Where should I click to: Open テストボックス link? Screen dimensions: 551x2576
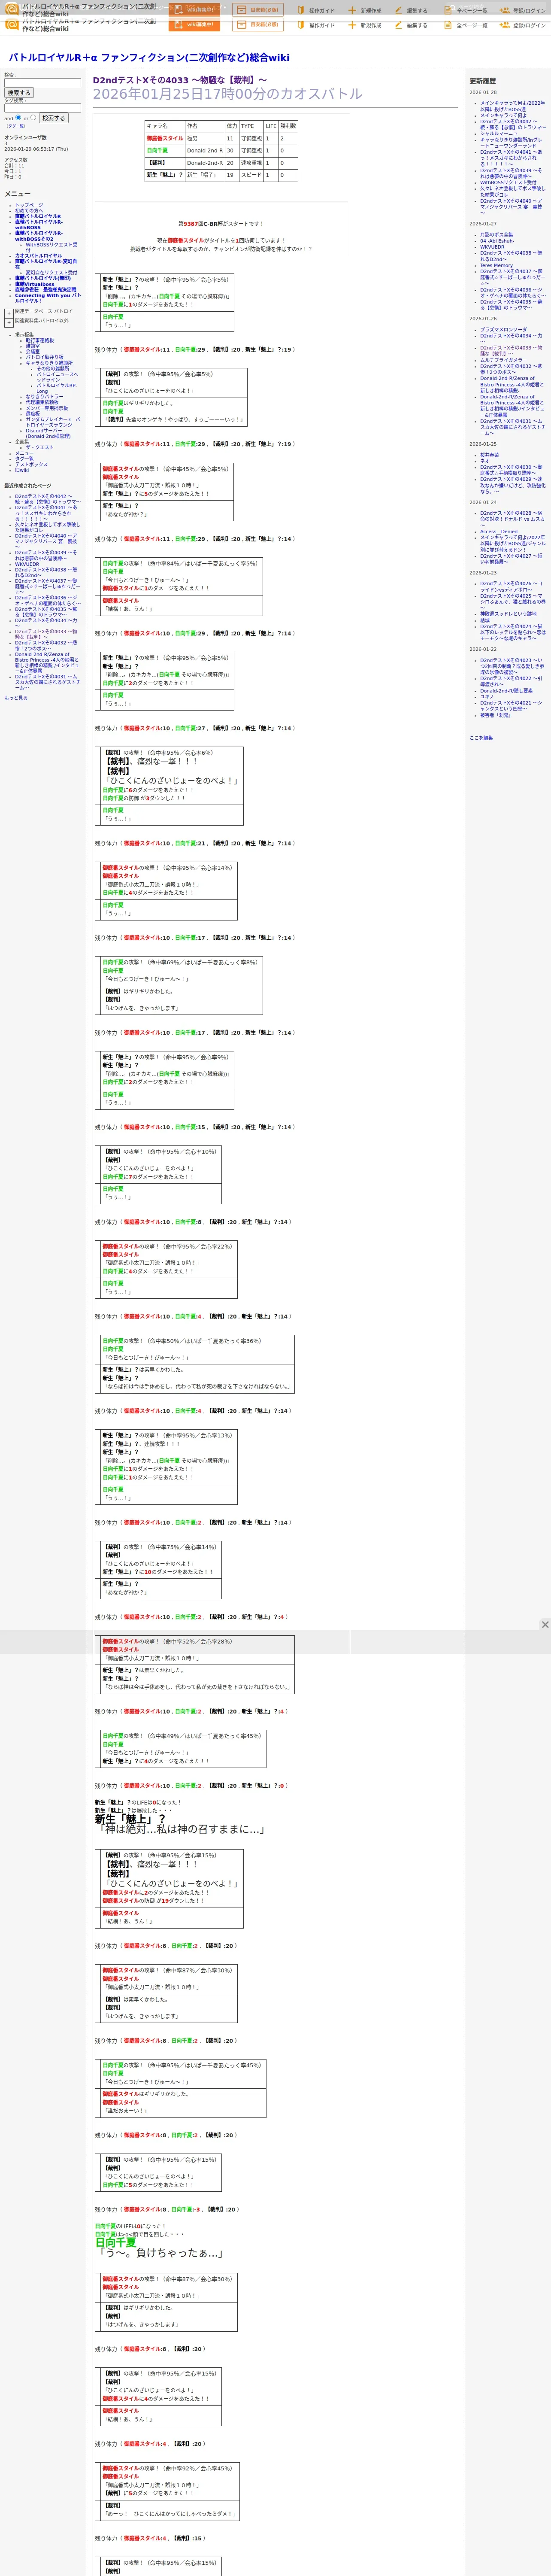click(31, 464)
